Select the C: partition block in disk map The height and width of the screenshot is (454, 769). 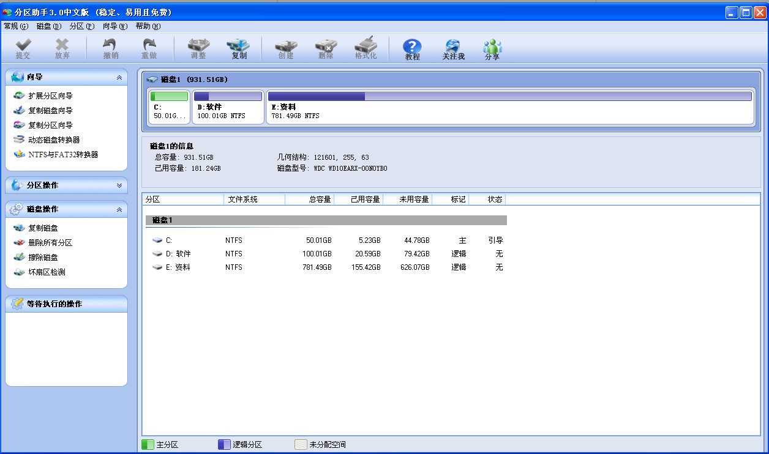(169, 107)
